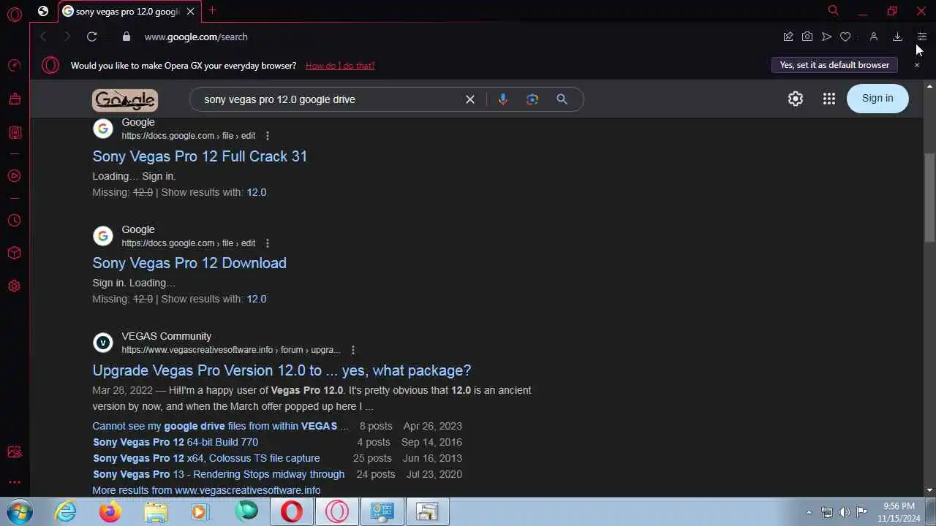Take a snapshot with camera icon
Image resolution: width=936 pixels, height=526 pixels.
click(807, 37)
